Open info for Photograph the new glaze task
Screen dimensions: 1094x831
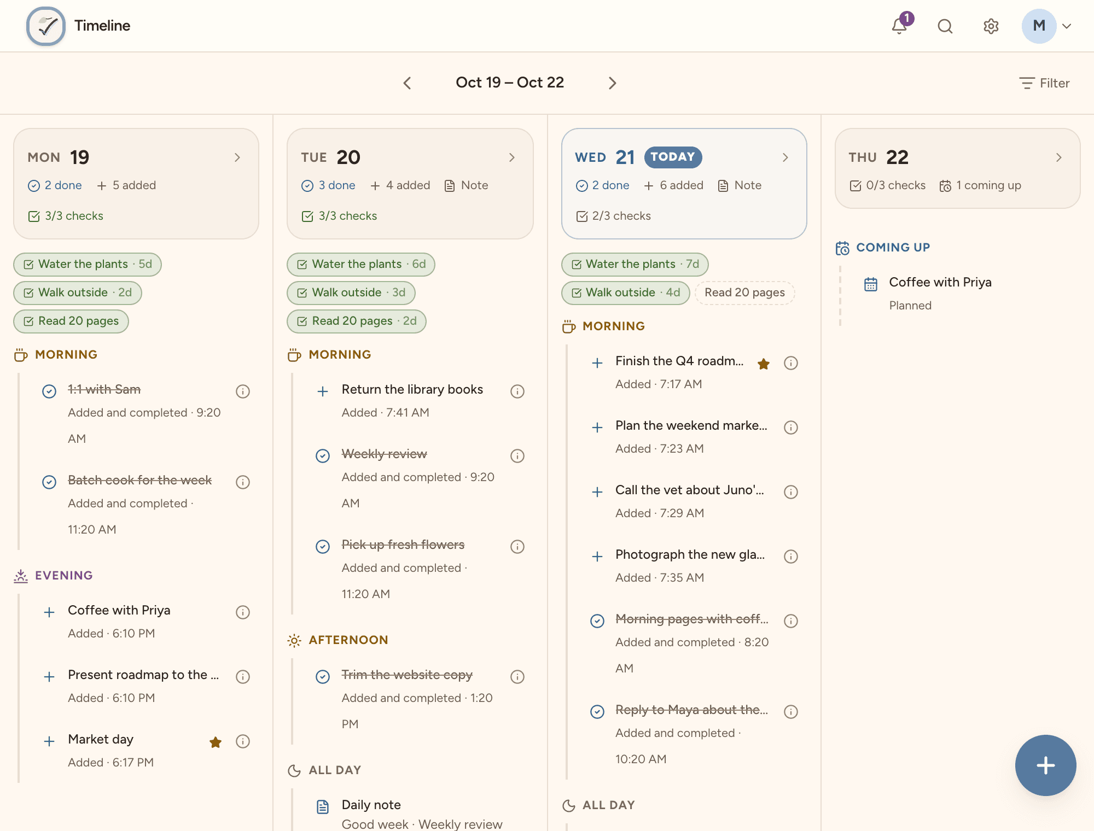(791, 556)
